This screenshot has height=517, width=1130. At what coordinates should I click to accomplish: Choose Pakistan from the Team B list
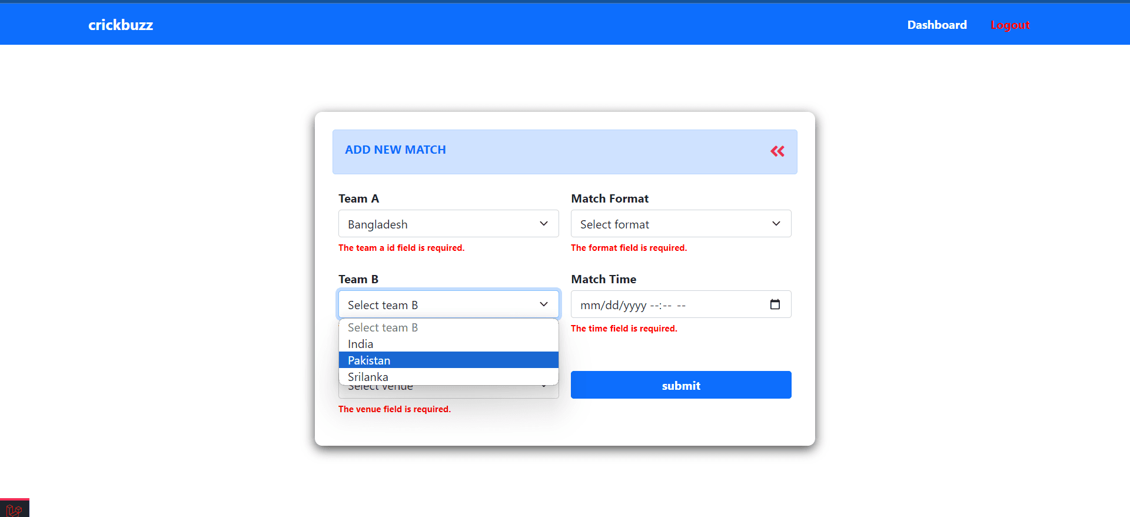[448, 360]
